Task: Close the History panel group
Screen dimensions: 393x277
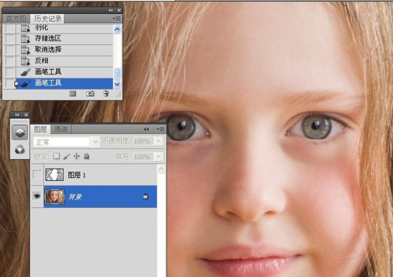Action: [119, 10]
